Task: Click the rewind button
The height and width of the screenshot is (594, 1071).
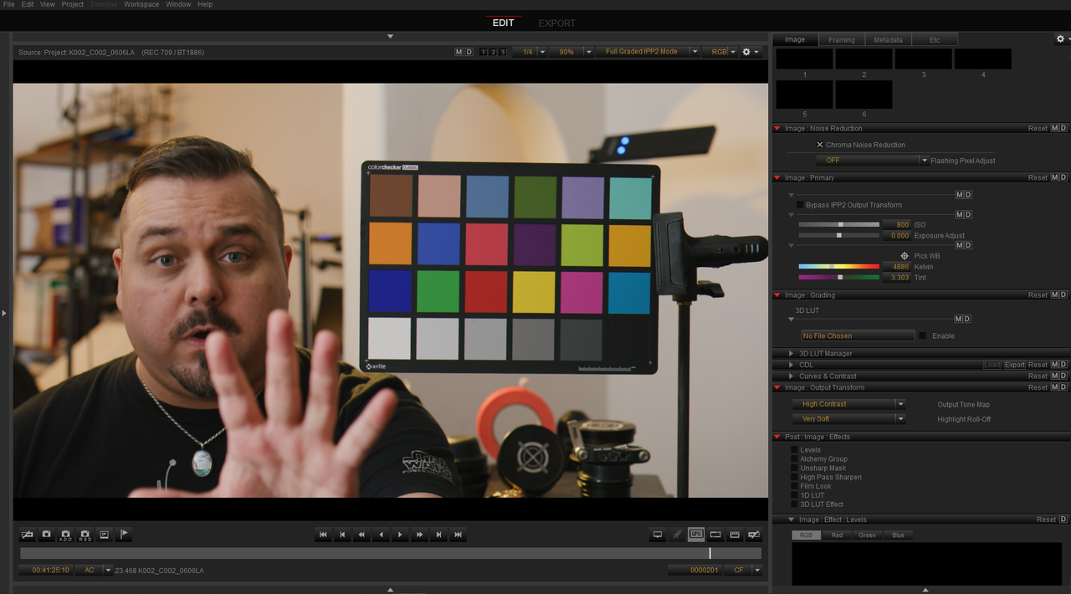Action: click(x=361, y=535)
